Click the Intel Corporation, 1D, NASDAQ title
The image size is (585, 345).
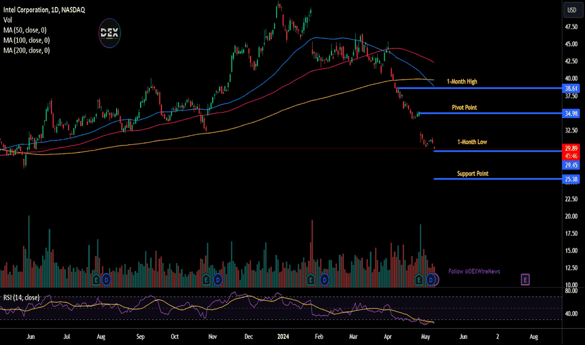[45, 9]
